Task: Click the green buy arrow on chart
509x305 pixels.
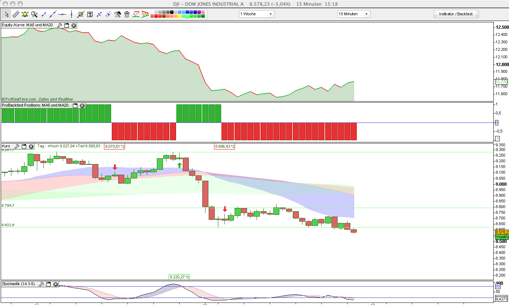Action: point(180,165)
